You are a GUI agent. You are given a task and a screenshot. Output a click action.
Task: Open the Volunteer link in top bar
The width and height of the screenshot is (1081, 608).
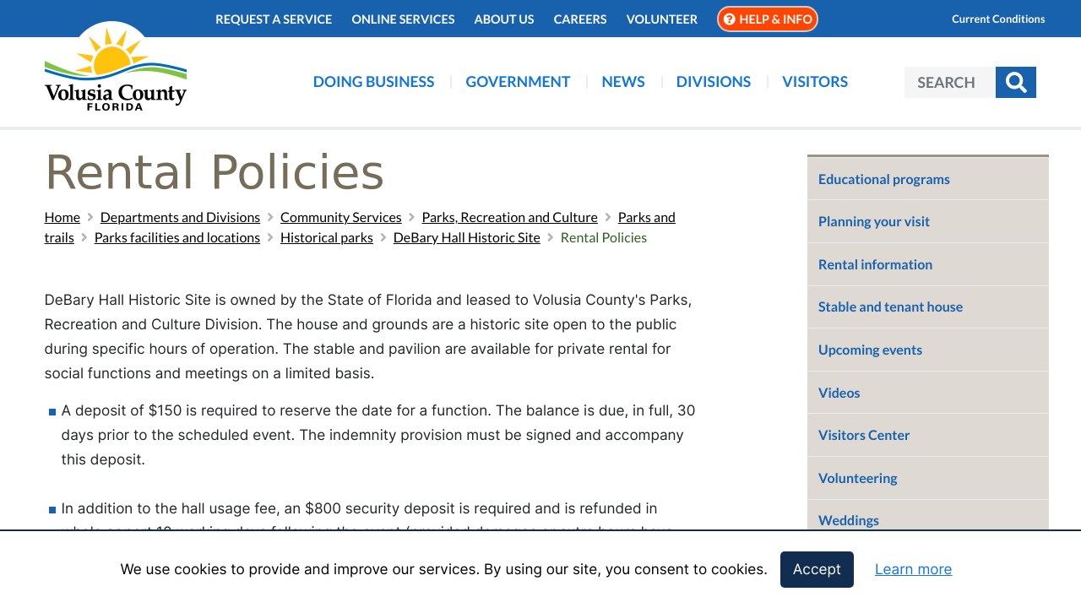662,19
